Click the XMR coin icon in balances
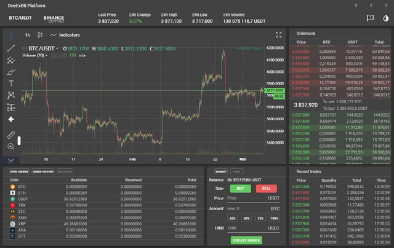Viewport: 394px width, 248px height. [12, 218]
